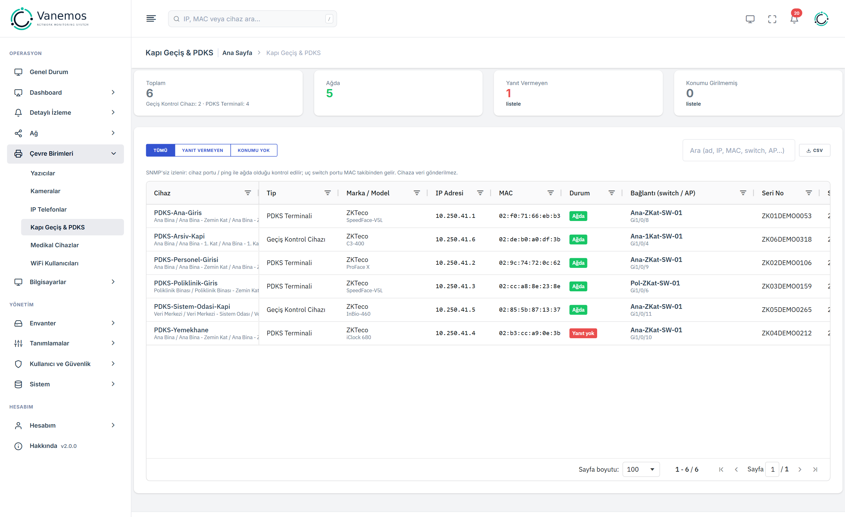Jump to the first page arrow

coord(721,469)
